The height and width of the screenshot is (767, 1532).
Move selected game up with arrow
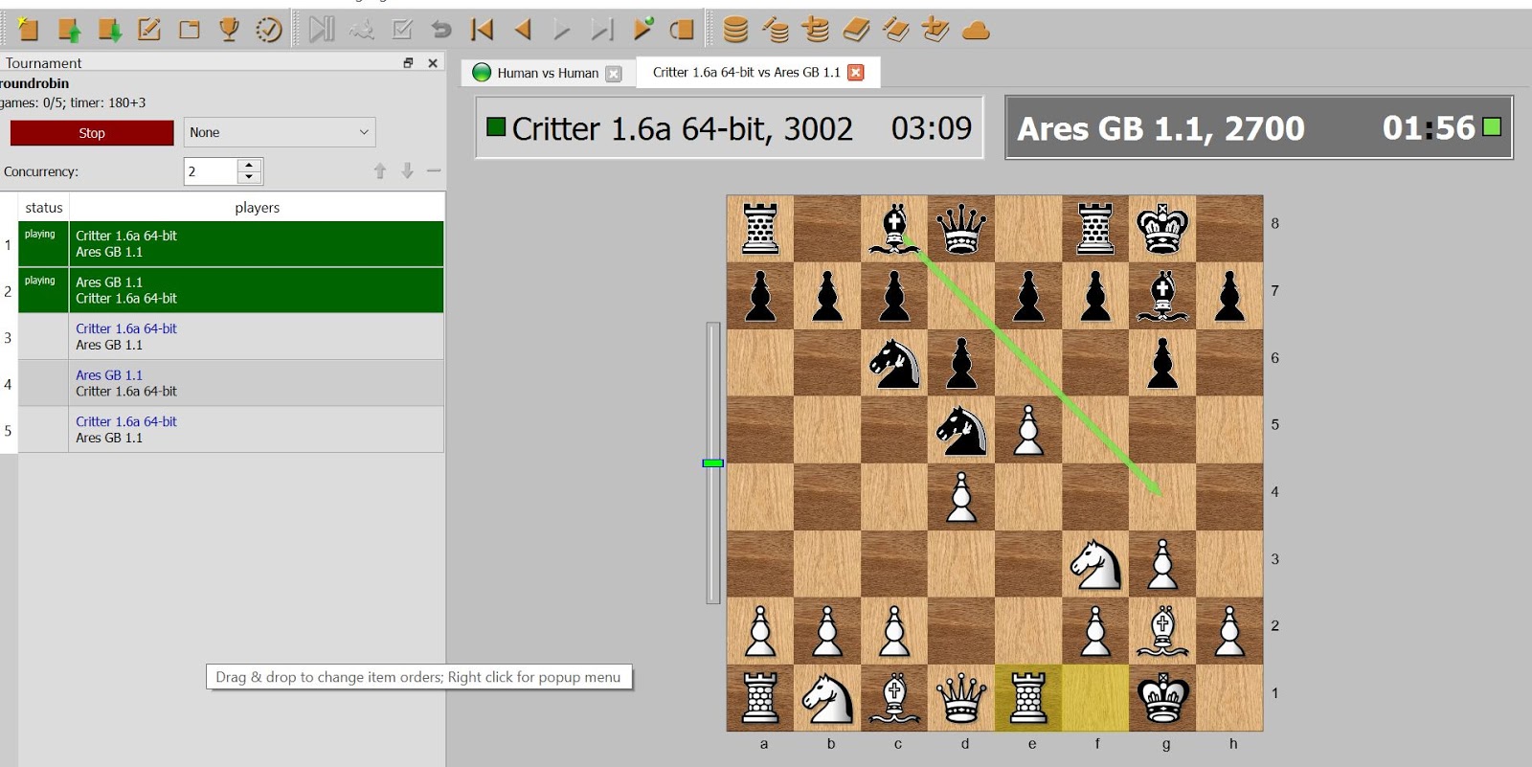point(380,170)
